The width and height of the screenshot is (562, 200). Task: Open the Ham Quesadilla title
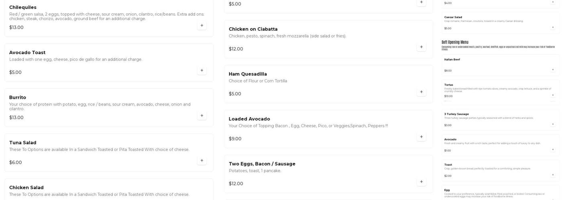point(248,74)
